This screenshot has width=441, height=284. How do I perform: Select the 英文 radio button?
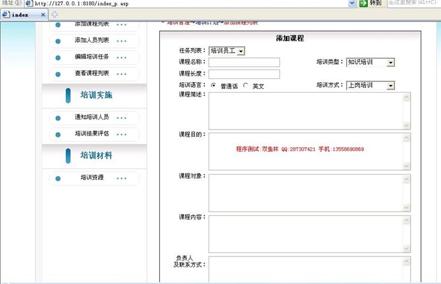coord(246,85)
